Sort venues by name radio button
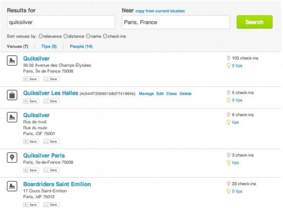Image resolution: width=283 pixels, height=208 pixels. coord(88,36)
